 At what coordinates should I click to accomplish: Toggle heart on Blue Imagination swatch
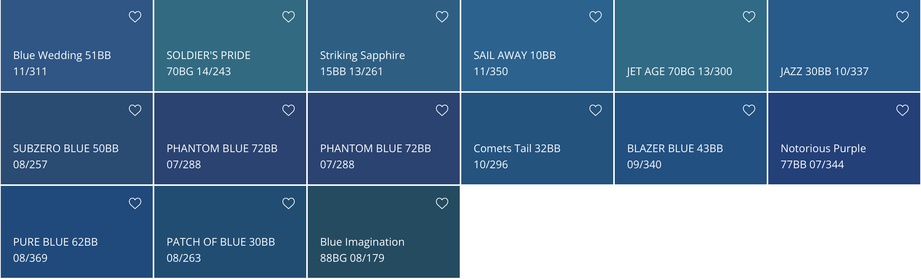tap(442, 204)
